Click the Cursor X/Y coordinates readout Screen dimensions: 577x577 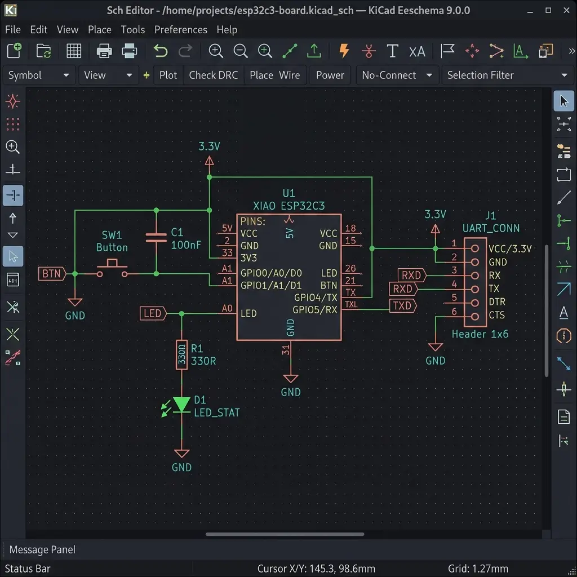[316, 569]
